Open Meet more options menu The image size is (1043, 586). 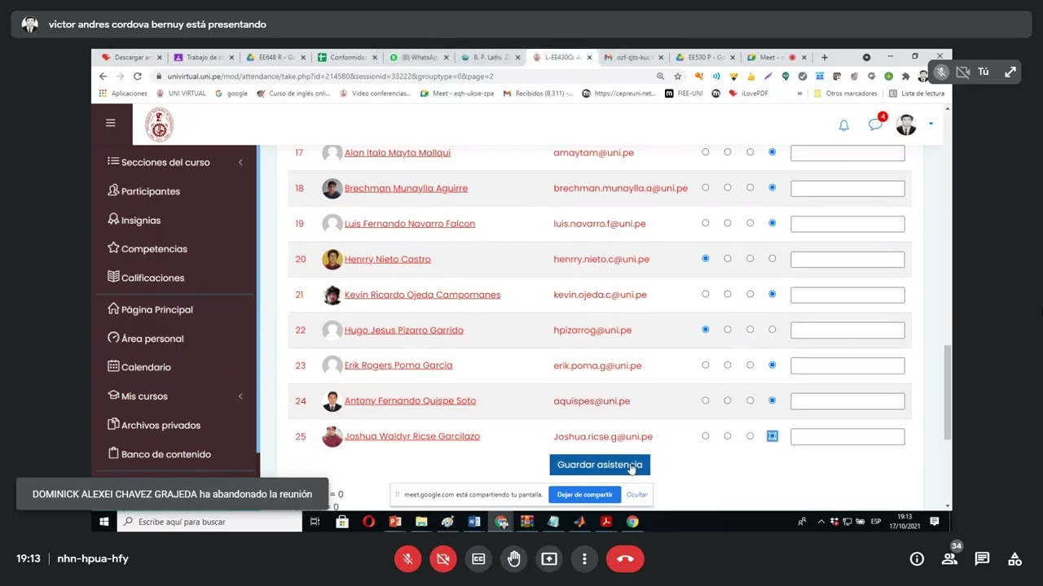click(x=584, y=559)
